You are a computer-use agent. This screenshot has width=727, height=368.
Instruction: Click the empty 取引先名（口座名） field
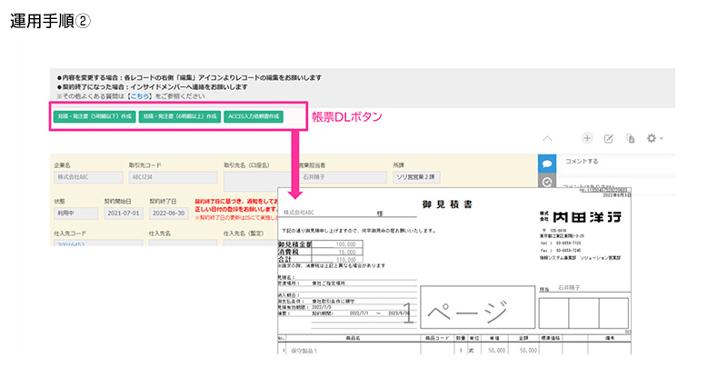pyautogui.click(x=258, y=181)
